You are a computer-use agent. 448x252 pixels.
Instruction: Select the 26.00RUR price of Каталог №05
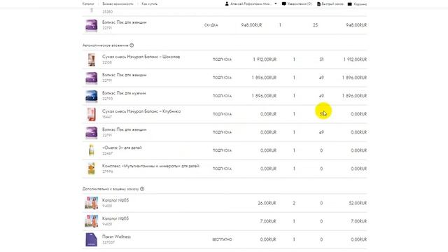(267, 203)
